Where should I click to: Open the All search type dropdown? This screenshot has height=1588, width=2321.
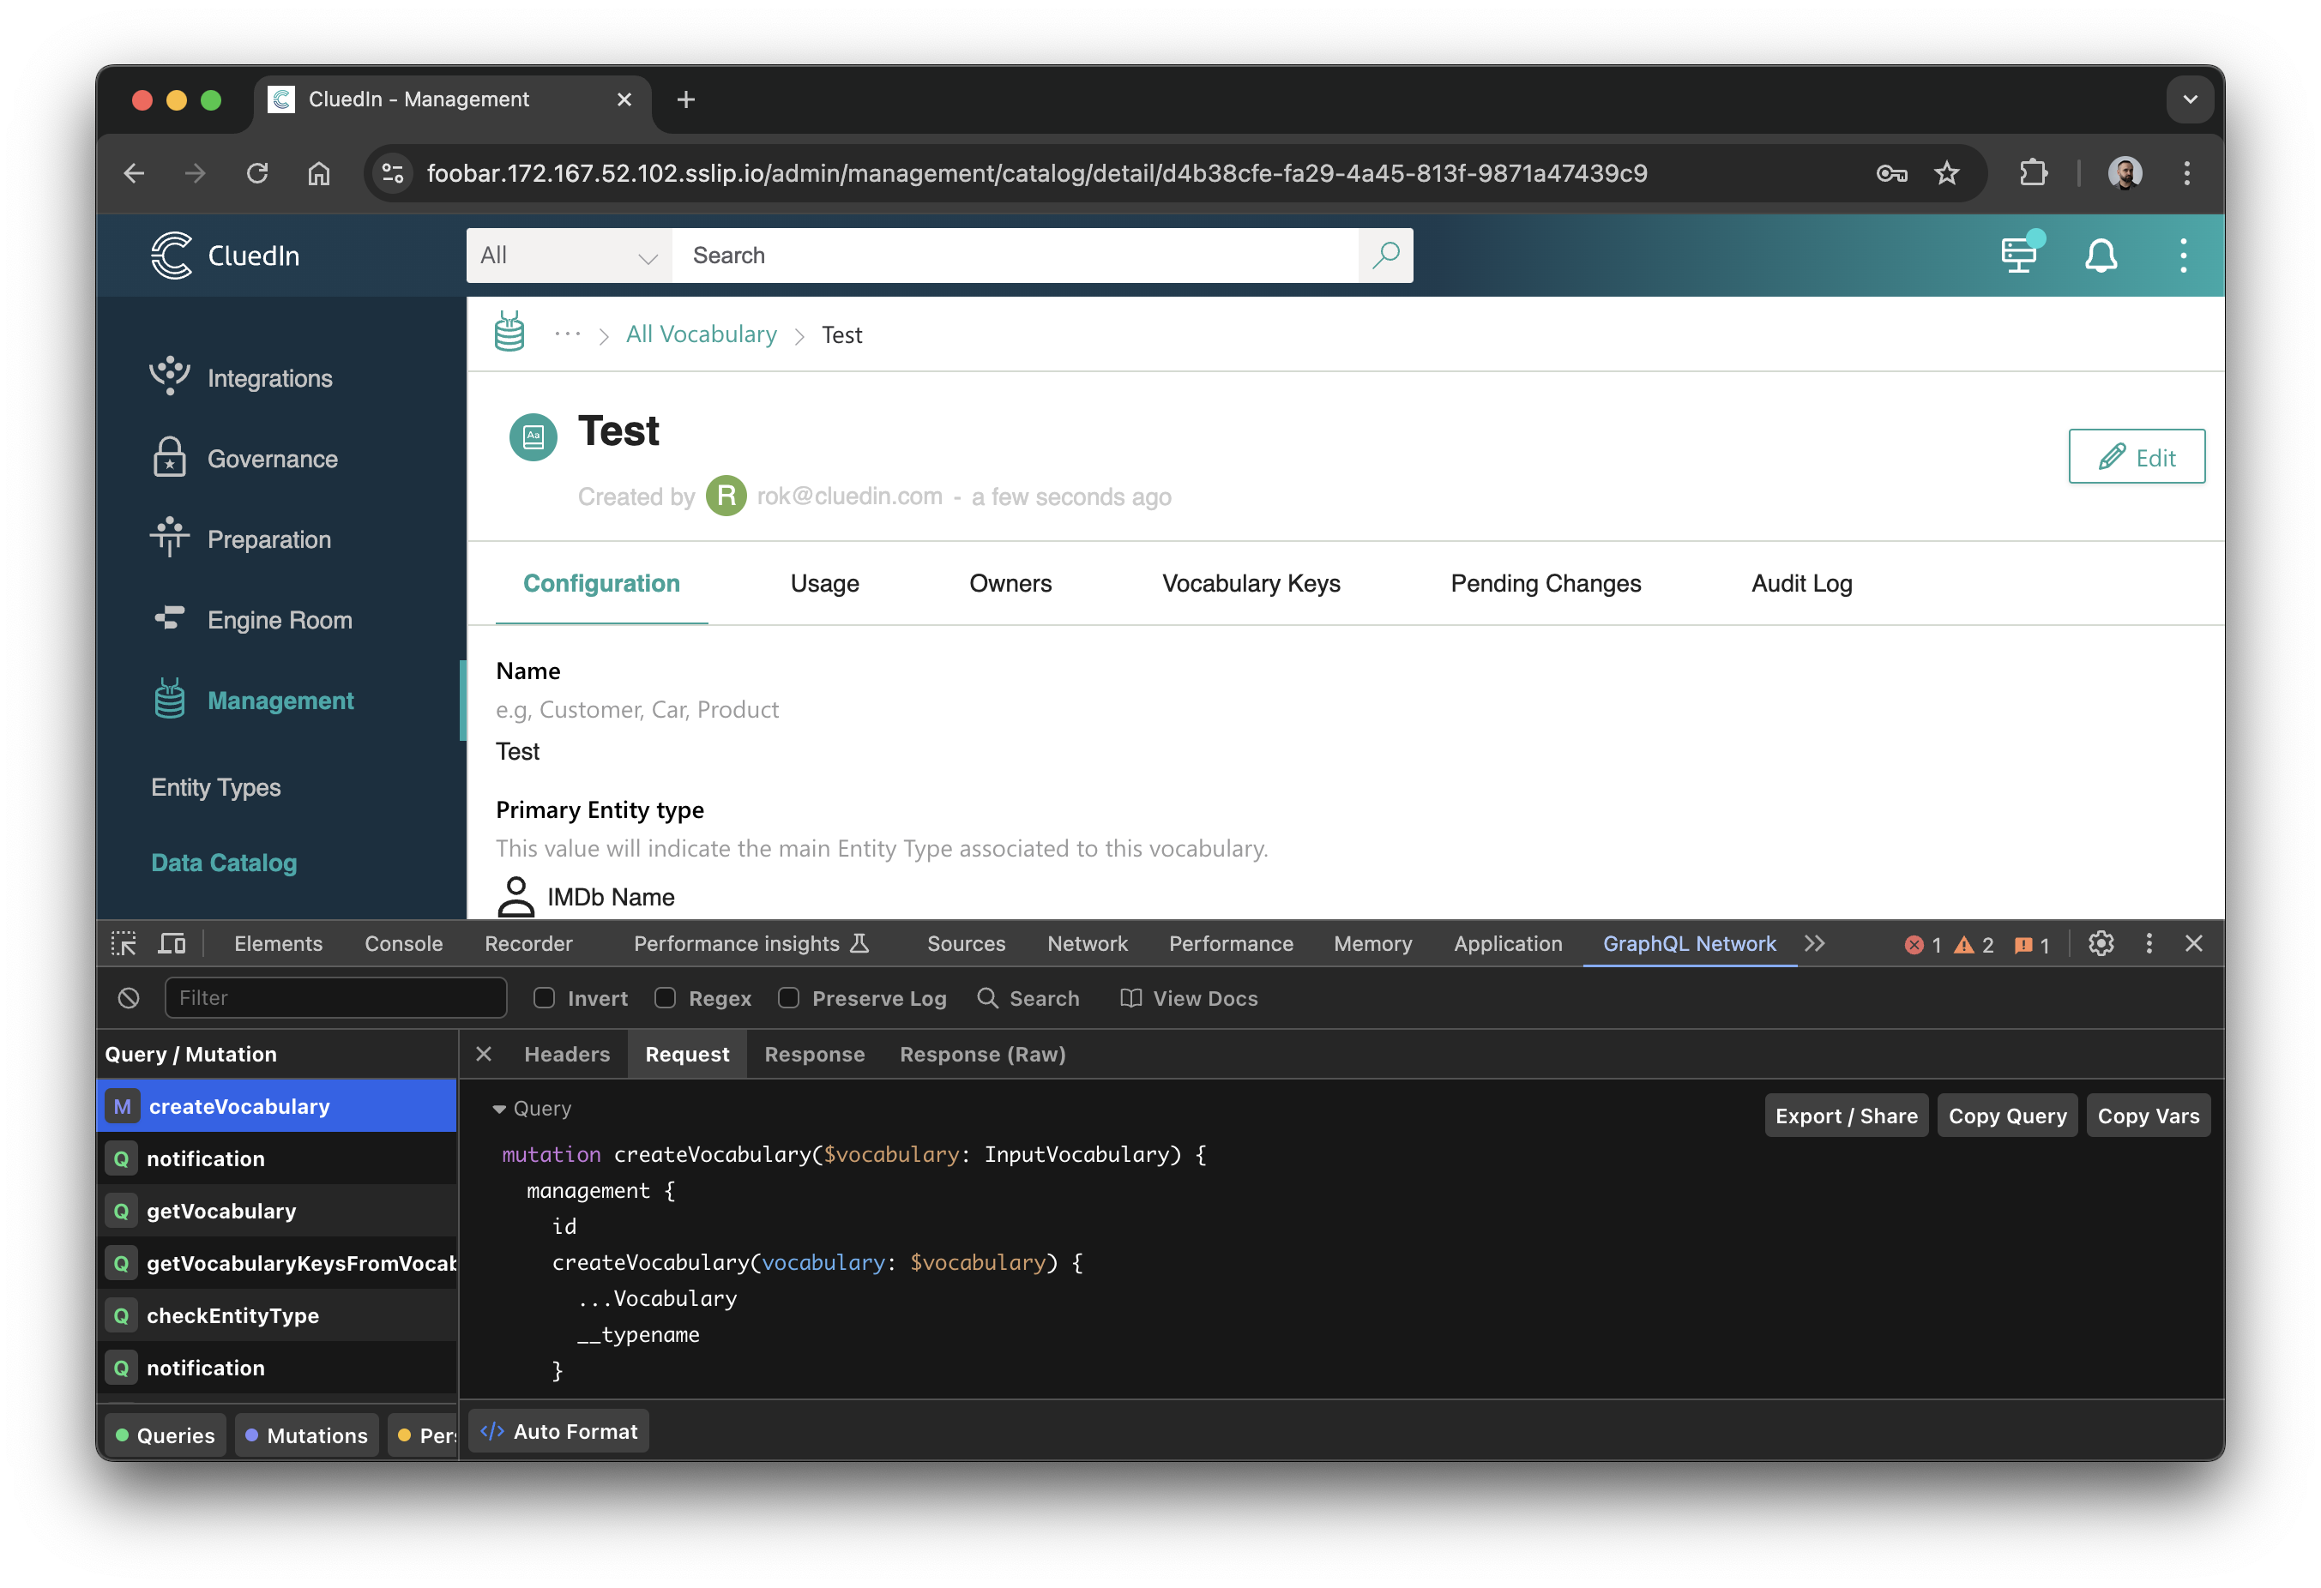pyautogui.click(x=566, y=254)
